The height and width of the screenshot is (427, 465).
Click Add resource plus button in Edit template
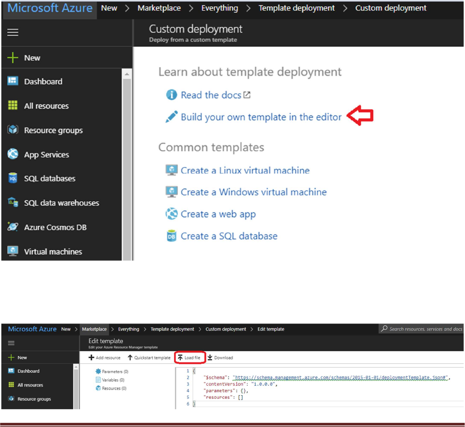pyautogui.click(x=105, y=357)
